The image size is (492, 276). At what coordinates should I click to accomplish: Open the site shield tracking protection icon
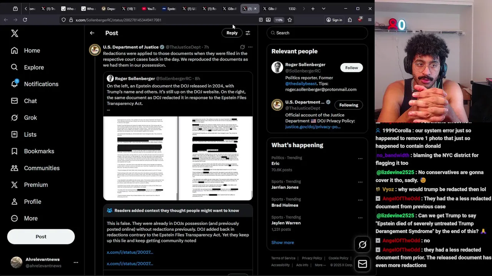[x=64, y=20]
